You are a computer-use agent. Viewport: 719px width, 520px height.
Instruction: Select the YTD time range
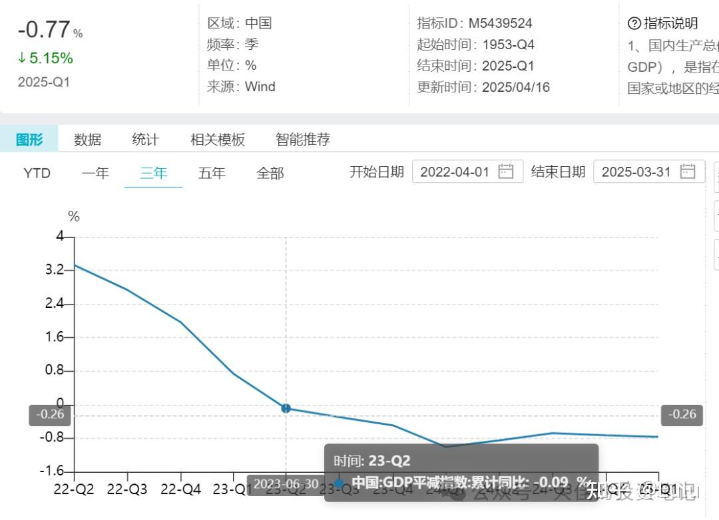pyautogui.click(x=37, y=173)
